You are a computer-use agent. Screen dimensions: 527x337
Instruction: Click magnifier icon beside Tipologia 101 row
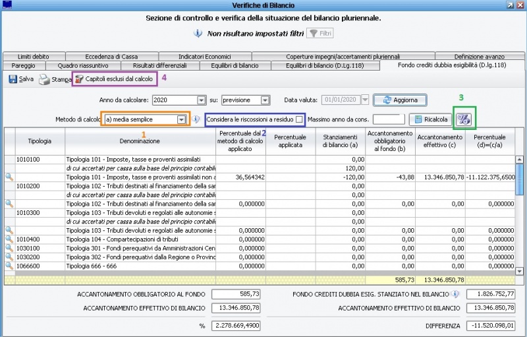click(x=9, y=177)
